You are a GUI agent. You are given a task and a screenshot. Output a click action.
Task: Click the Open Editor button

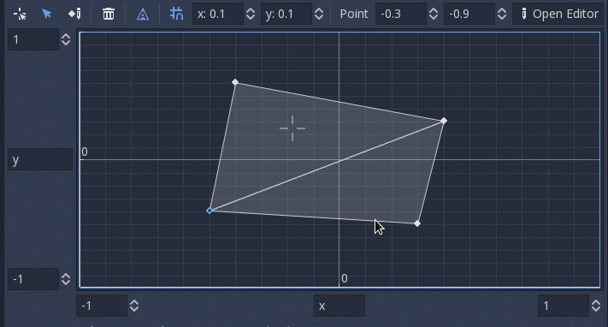click(x=558, y=14)
